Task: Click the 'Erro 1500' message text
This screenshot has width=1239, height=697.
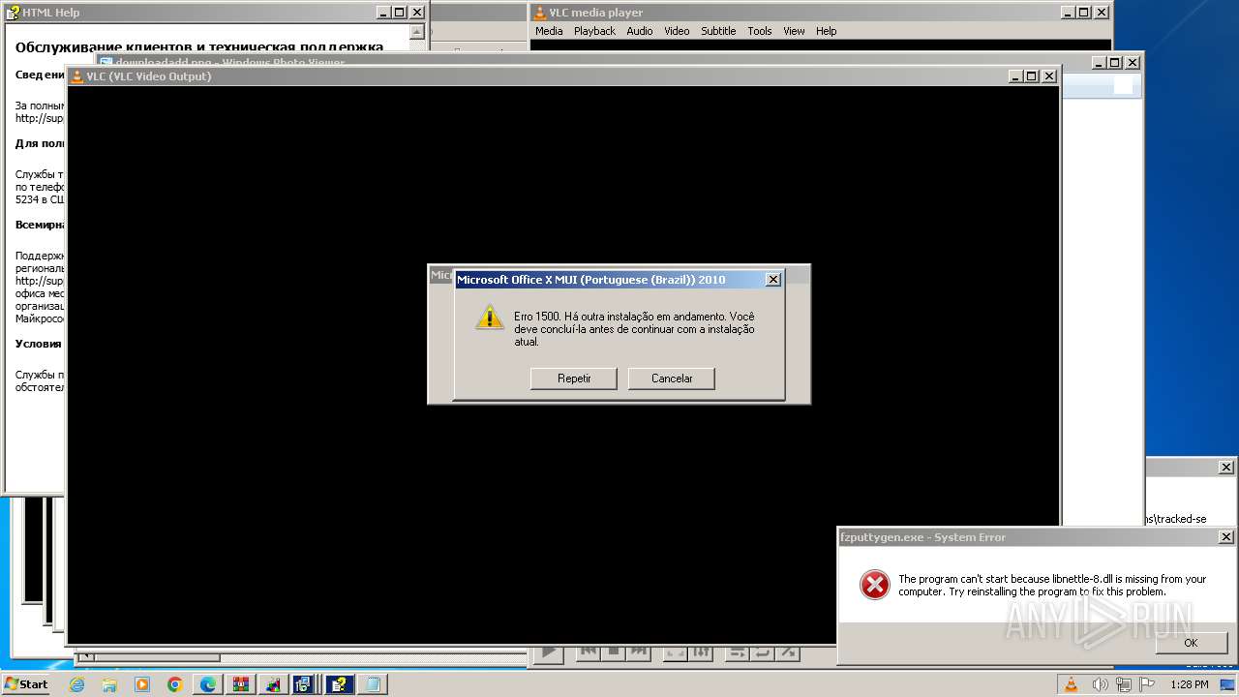Action: [x=634, y=329]
